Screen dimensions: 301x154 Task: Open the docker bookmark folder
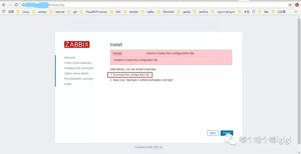131,12
